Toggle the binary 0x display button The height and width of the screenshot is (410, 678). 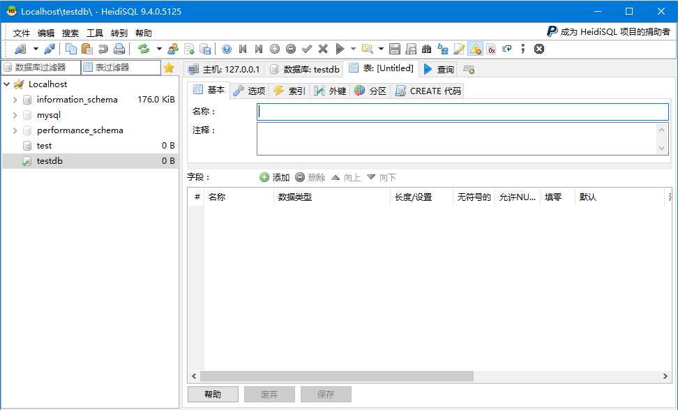[491, 49]
